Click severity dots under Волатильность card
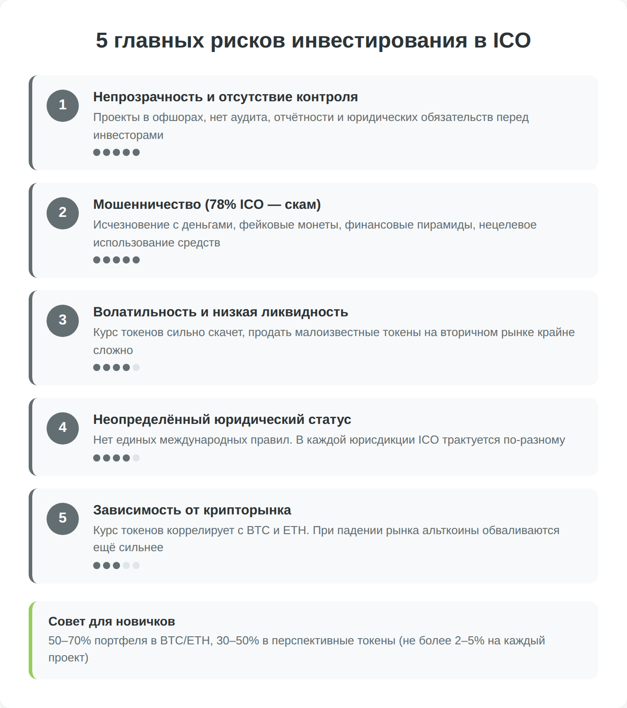627x708 pixels. point(116,367)
